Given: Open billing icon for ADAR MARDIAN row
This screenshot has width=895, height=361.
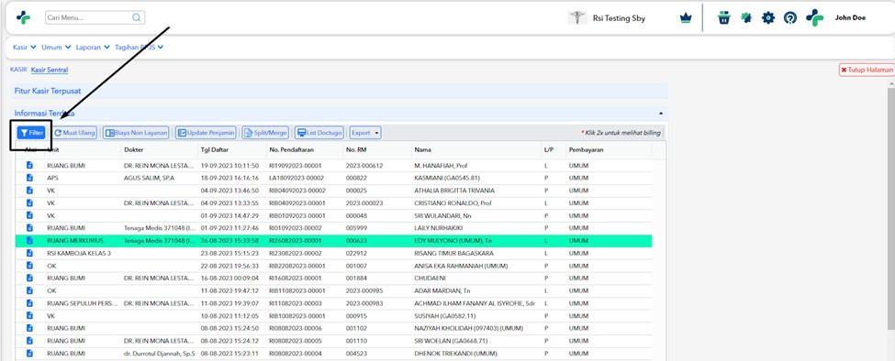Looking at the screenshot, I should pyautogui.click(x=29, y=290).
